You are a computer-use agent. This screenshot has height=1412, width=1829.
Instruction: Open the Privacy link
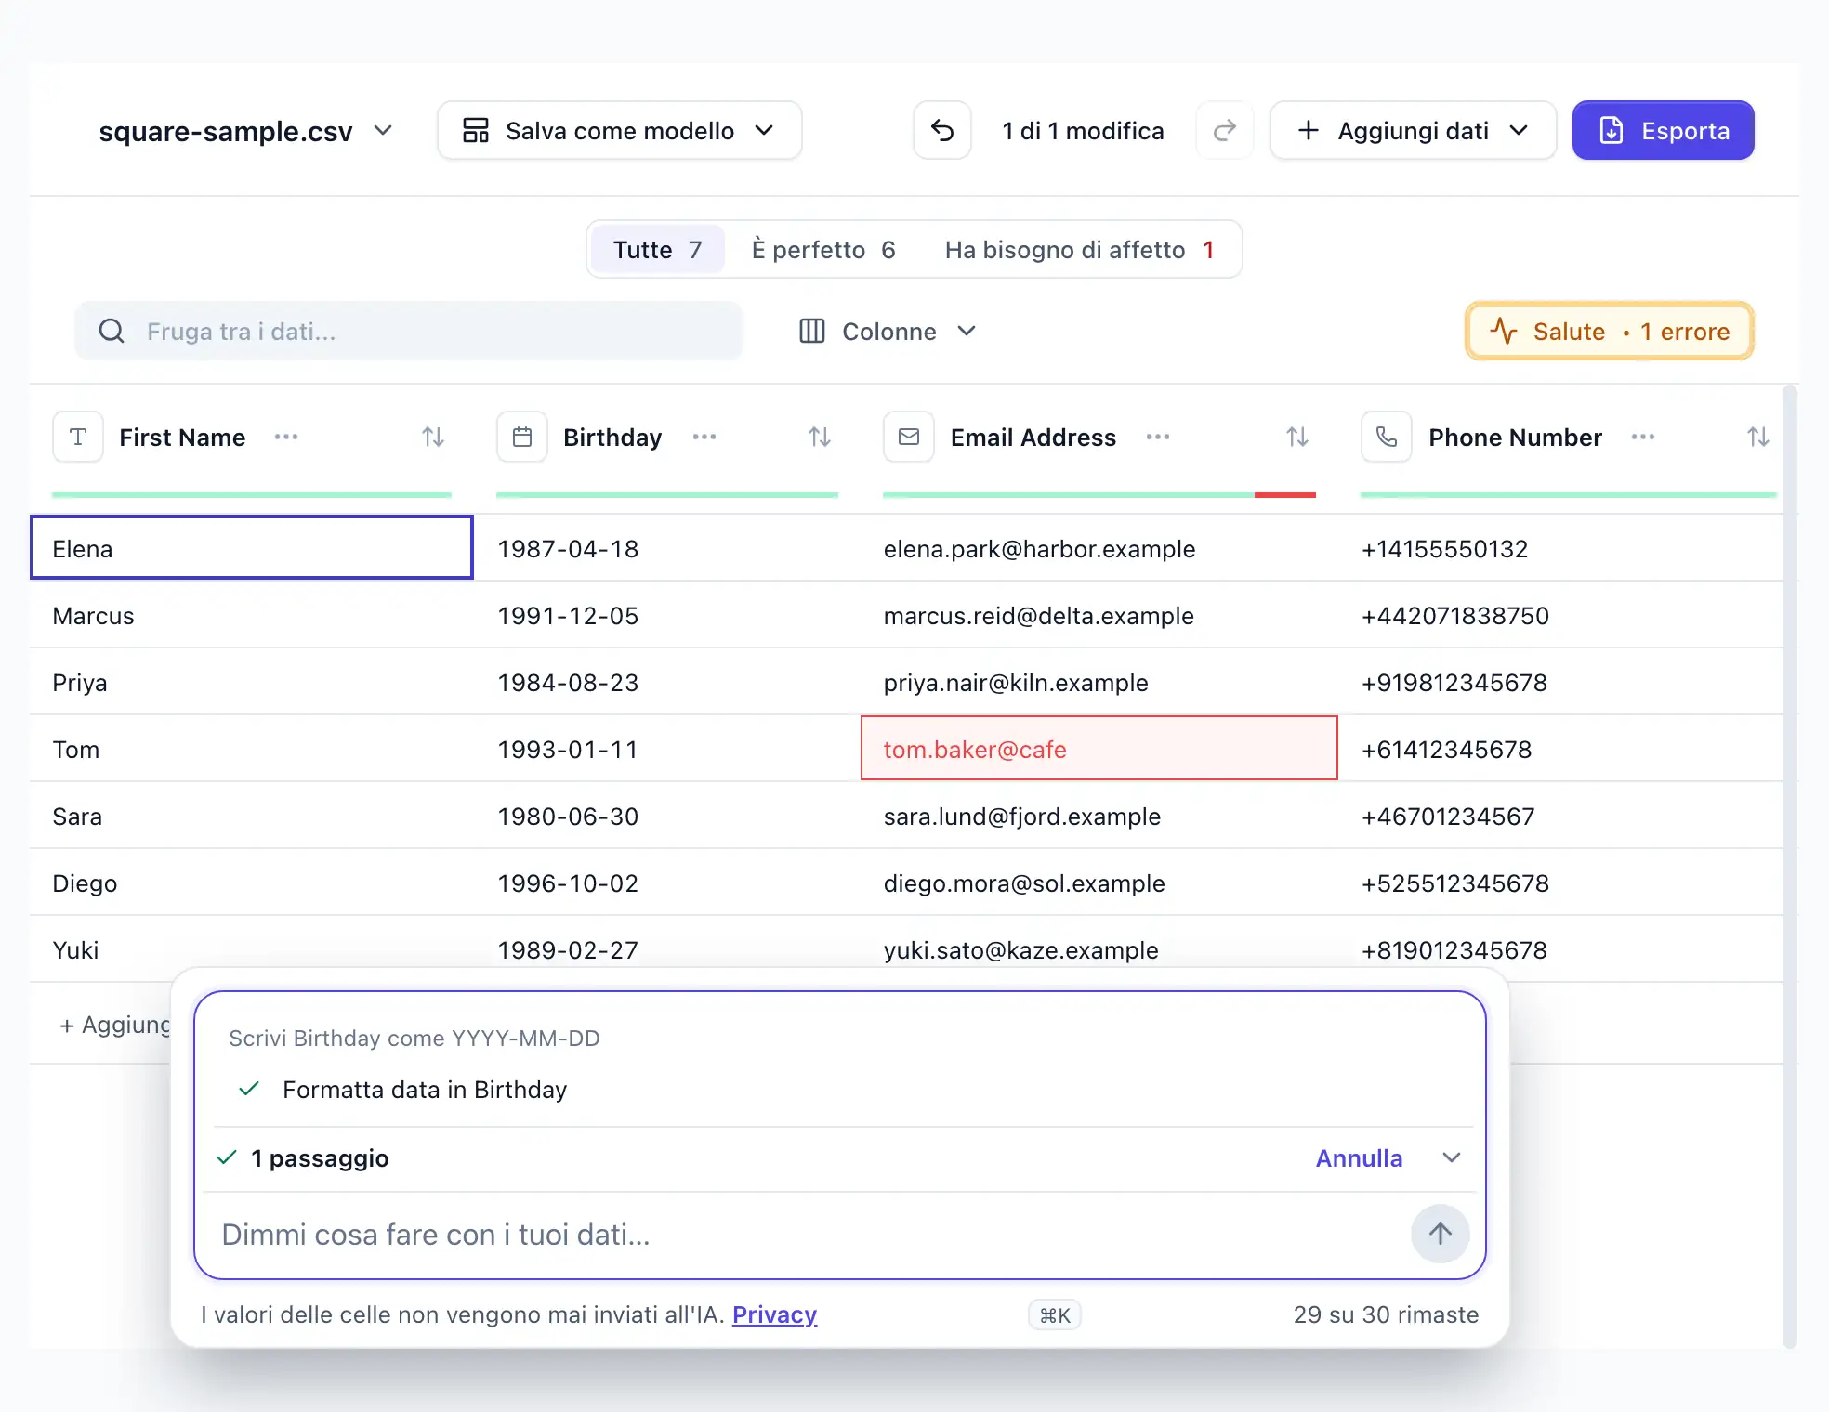pyautogui.click(x=775, y=1314)
